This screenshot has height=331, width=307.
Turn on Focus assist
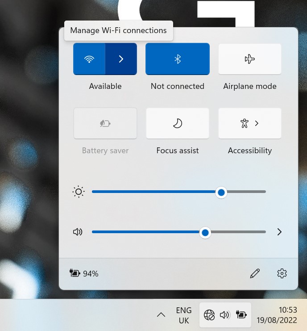point(178,123)
